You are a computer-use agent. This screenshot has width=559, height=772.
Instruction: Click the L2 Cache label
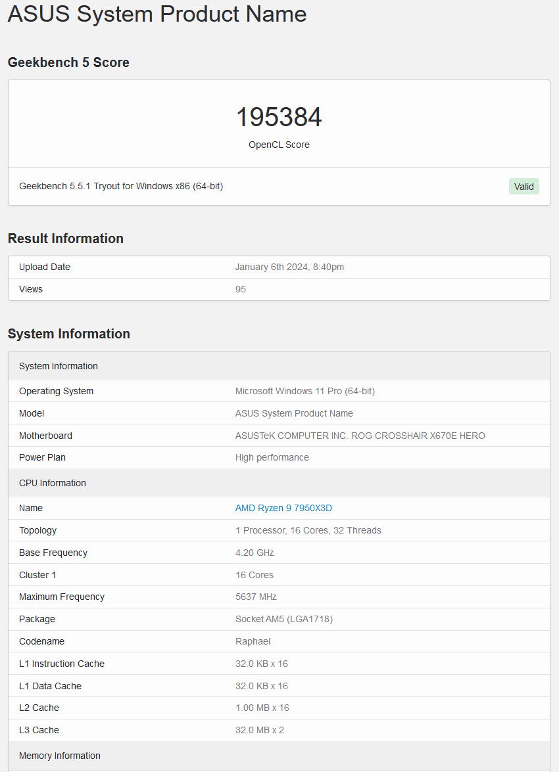pos(39,708)
